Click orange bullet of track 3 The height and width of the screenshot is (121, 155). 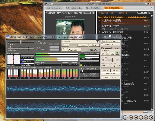click(x=99, y=32)
